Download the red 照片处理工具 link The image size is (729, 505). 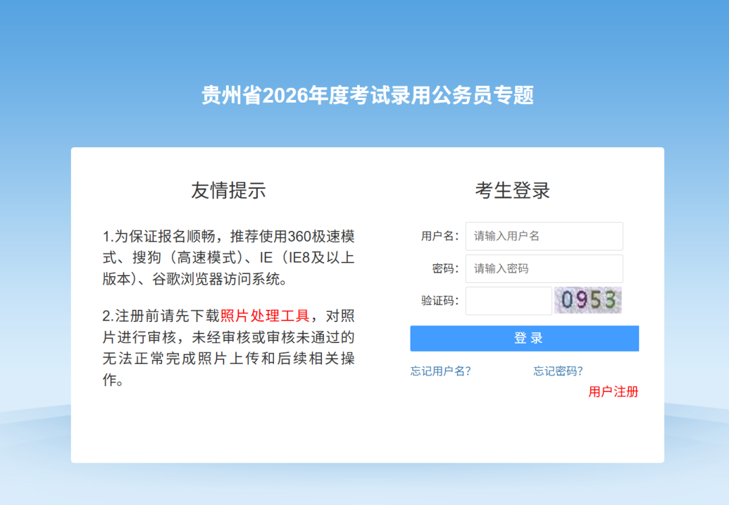pyautogui.click(x=265, y=315)
